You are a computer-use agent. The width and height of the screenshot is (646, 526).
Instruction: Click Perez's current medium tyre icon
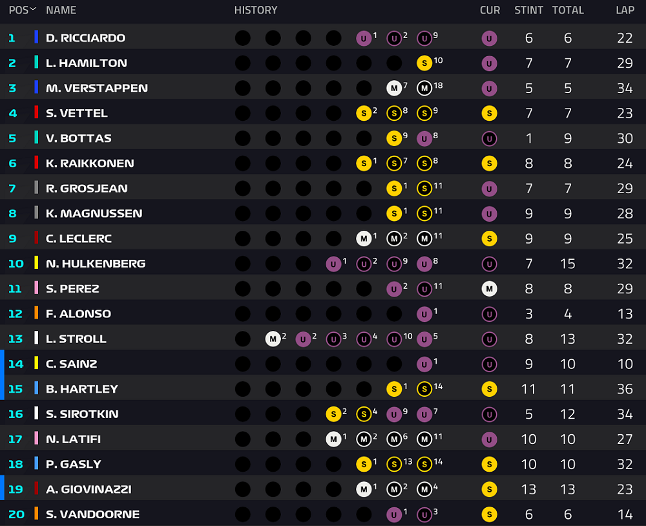(489, 289)
